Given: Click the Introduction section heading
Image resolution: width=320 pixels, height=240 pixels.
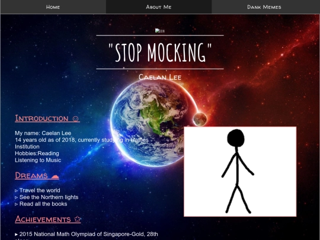Looking at the screenshot, I should click(x=47, y=119).
